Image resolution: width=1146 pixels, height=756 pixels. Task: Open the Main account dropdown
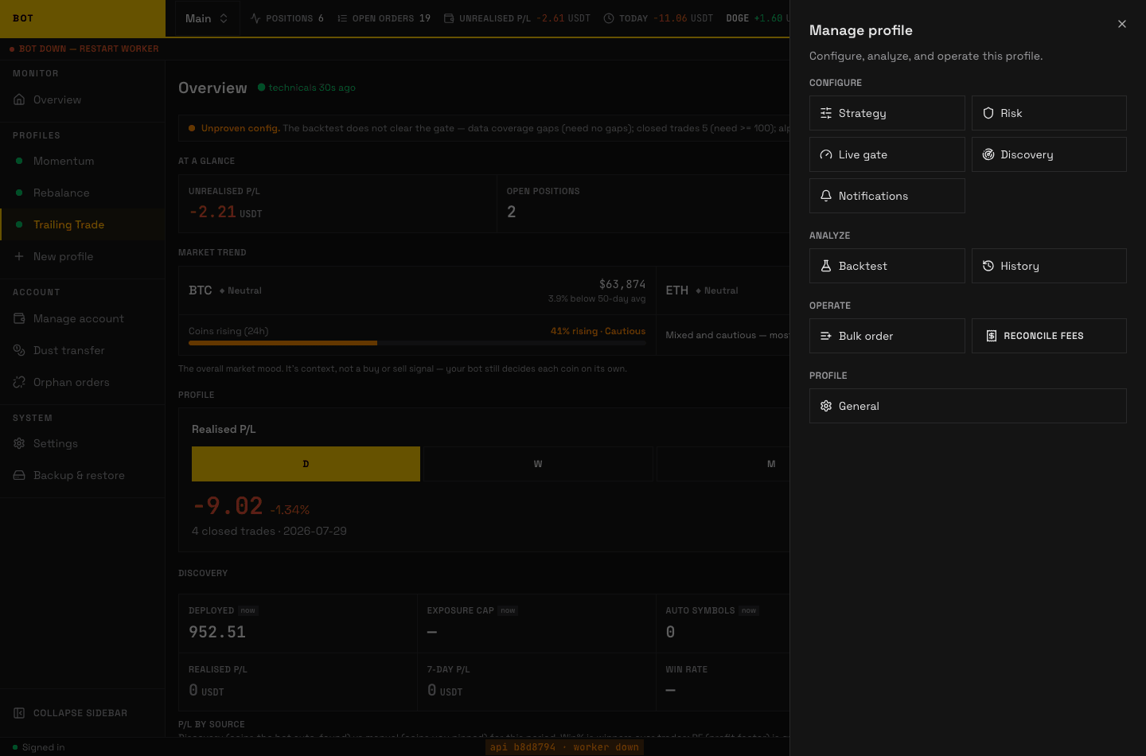[x=206, y=18]
